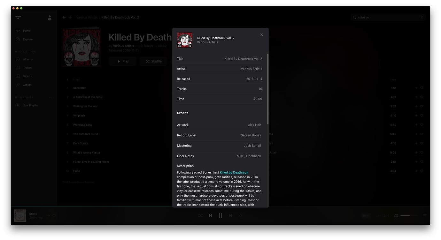Select the track 'Whiplash'
This screenshot has height=240, width=441.
pos(79,116)
